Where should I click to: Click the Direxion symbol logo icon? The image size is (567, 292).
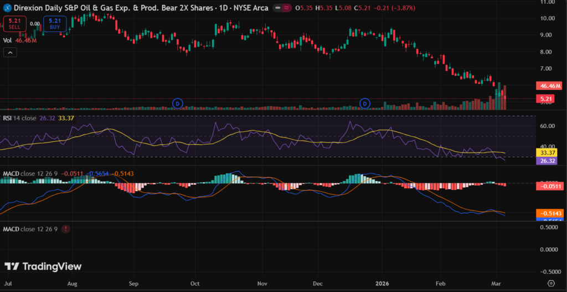(7, 8)
